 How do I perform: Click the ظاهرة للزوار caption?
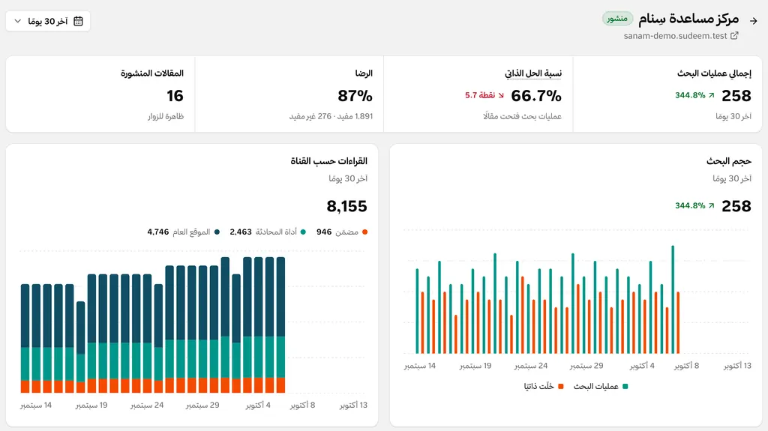click(166, 117)
